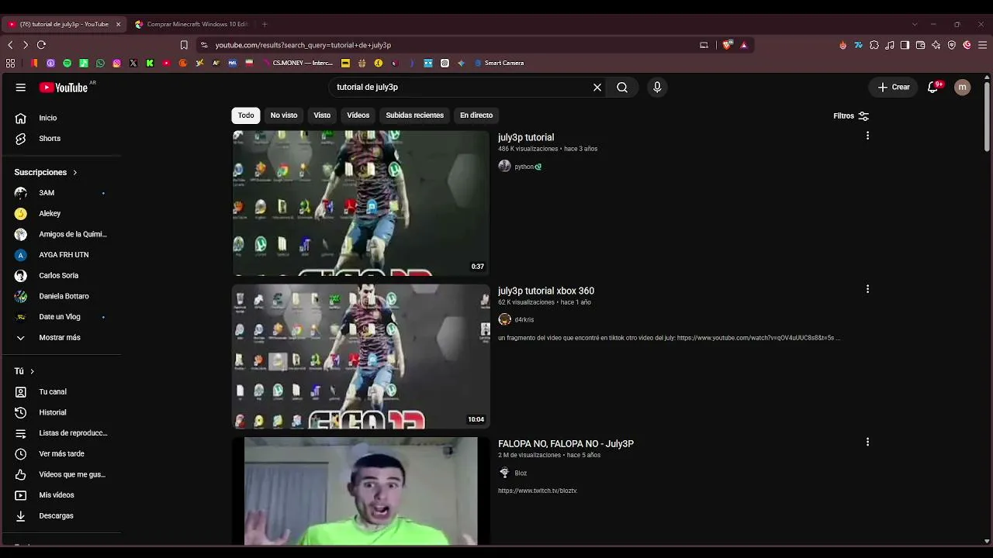Screen dimensions: 993x558
Task: Select the En directo filter chip
Action: (476, 115)
